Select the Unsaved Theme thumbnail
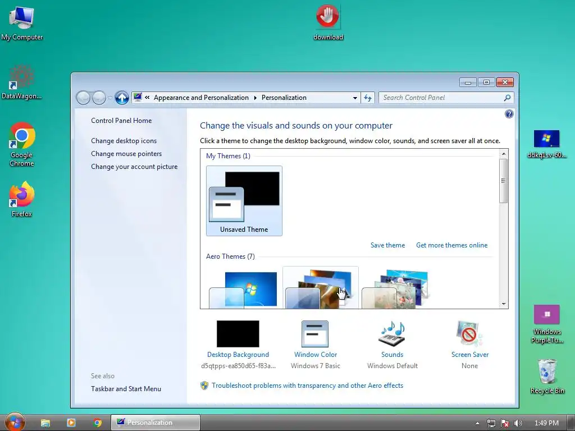The width and height of the screenshot is (575, 431). point(244,200)
